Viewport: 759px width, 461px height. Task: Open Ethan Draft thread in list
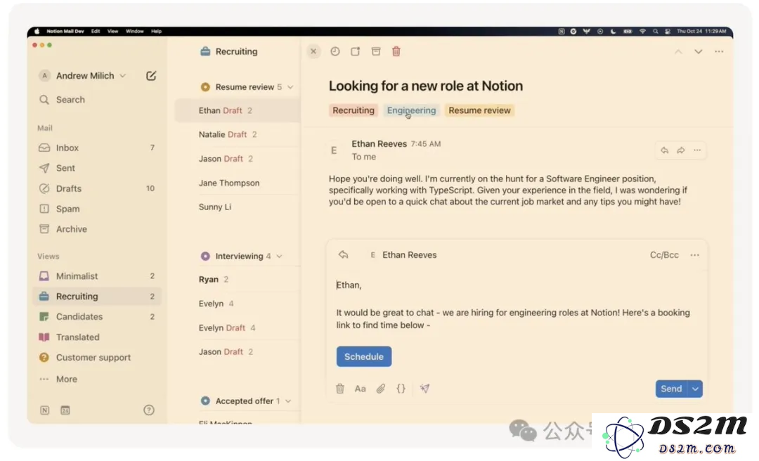[x=238, y=110]
